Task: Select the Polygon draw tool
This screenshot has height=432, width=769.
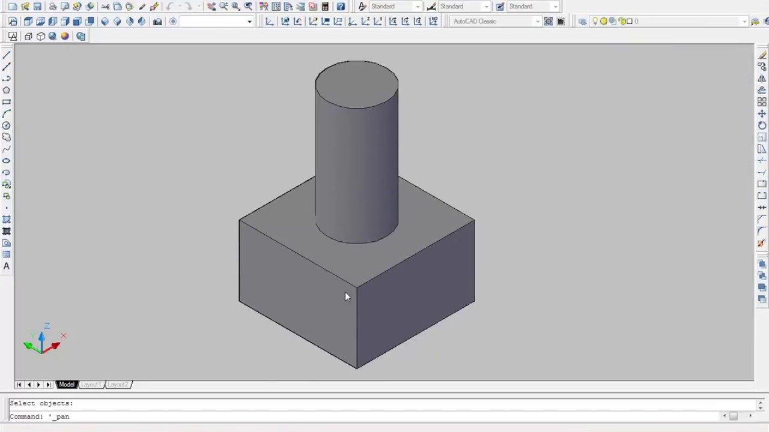Action: tap(7, 90)
